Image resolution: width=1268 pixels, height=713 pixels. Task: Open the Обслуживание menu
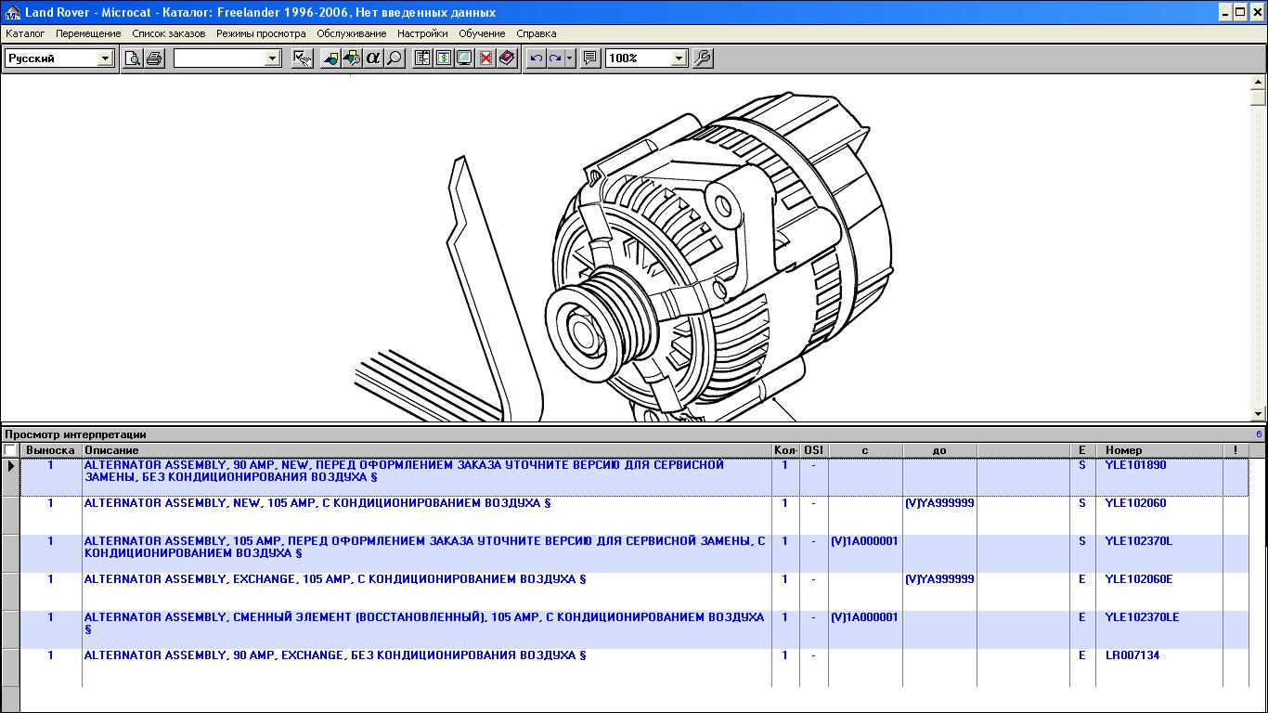(351, 33)
